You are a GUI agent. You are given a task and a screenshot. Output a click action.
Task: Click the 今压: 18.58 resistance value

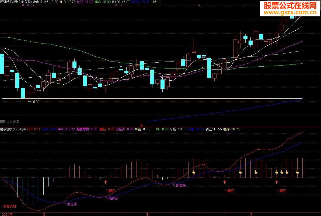(178, 129)
